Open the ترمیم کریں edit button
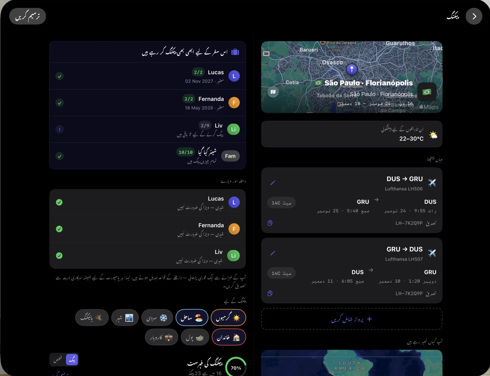Screen dimensions: 490x376 point(28,16)
